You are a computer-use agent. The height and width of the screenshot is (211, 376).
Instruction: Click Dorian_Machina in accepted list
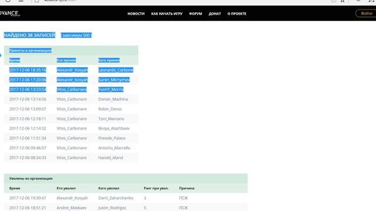click(113, 99)
